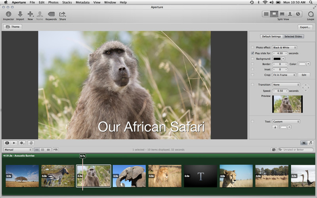Click the Share toolbar icon
Viewport: 317px width, 198px height.
coord(63,15)
